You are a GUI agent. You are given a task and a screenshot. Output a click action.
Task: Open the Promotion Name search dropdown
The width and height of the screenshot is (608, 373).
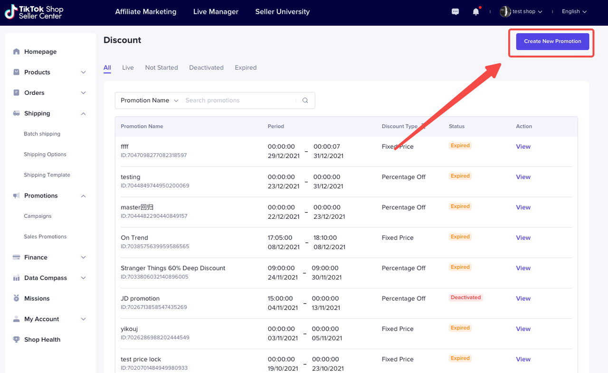pos(149,101)
